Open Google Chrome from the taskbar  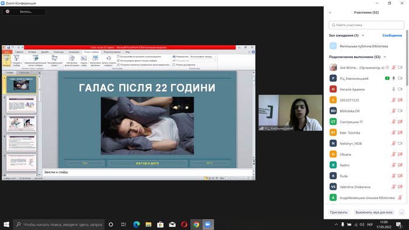[196, 225]
